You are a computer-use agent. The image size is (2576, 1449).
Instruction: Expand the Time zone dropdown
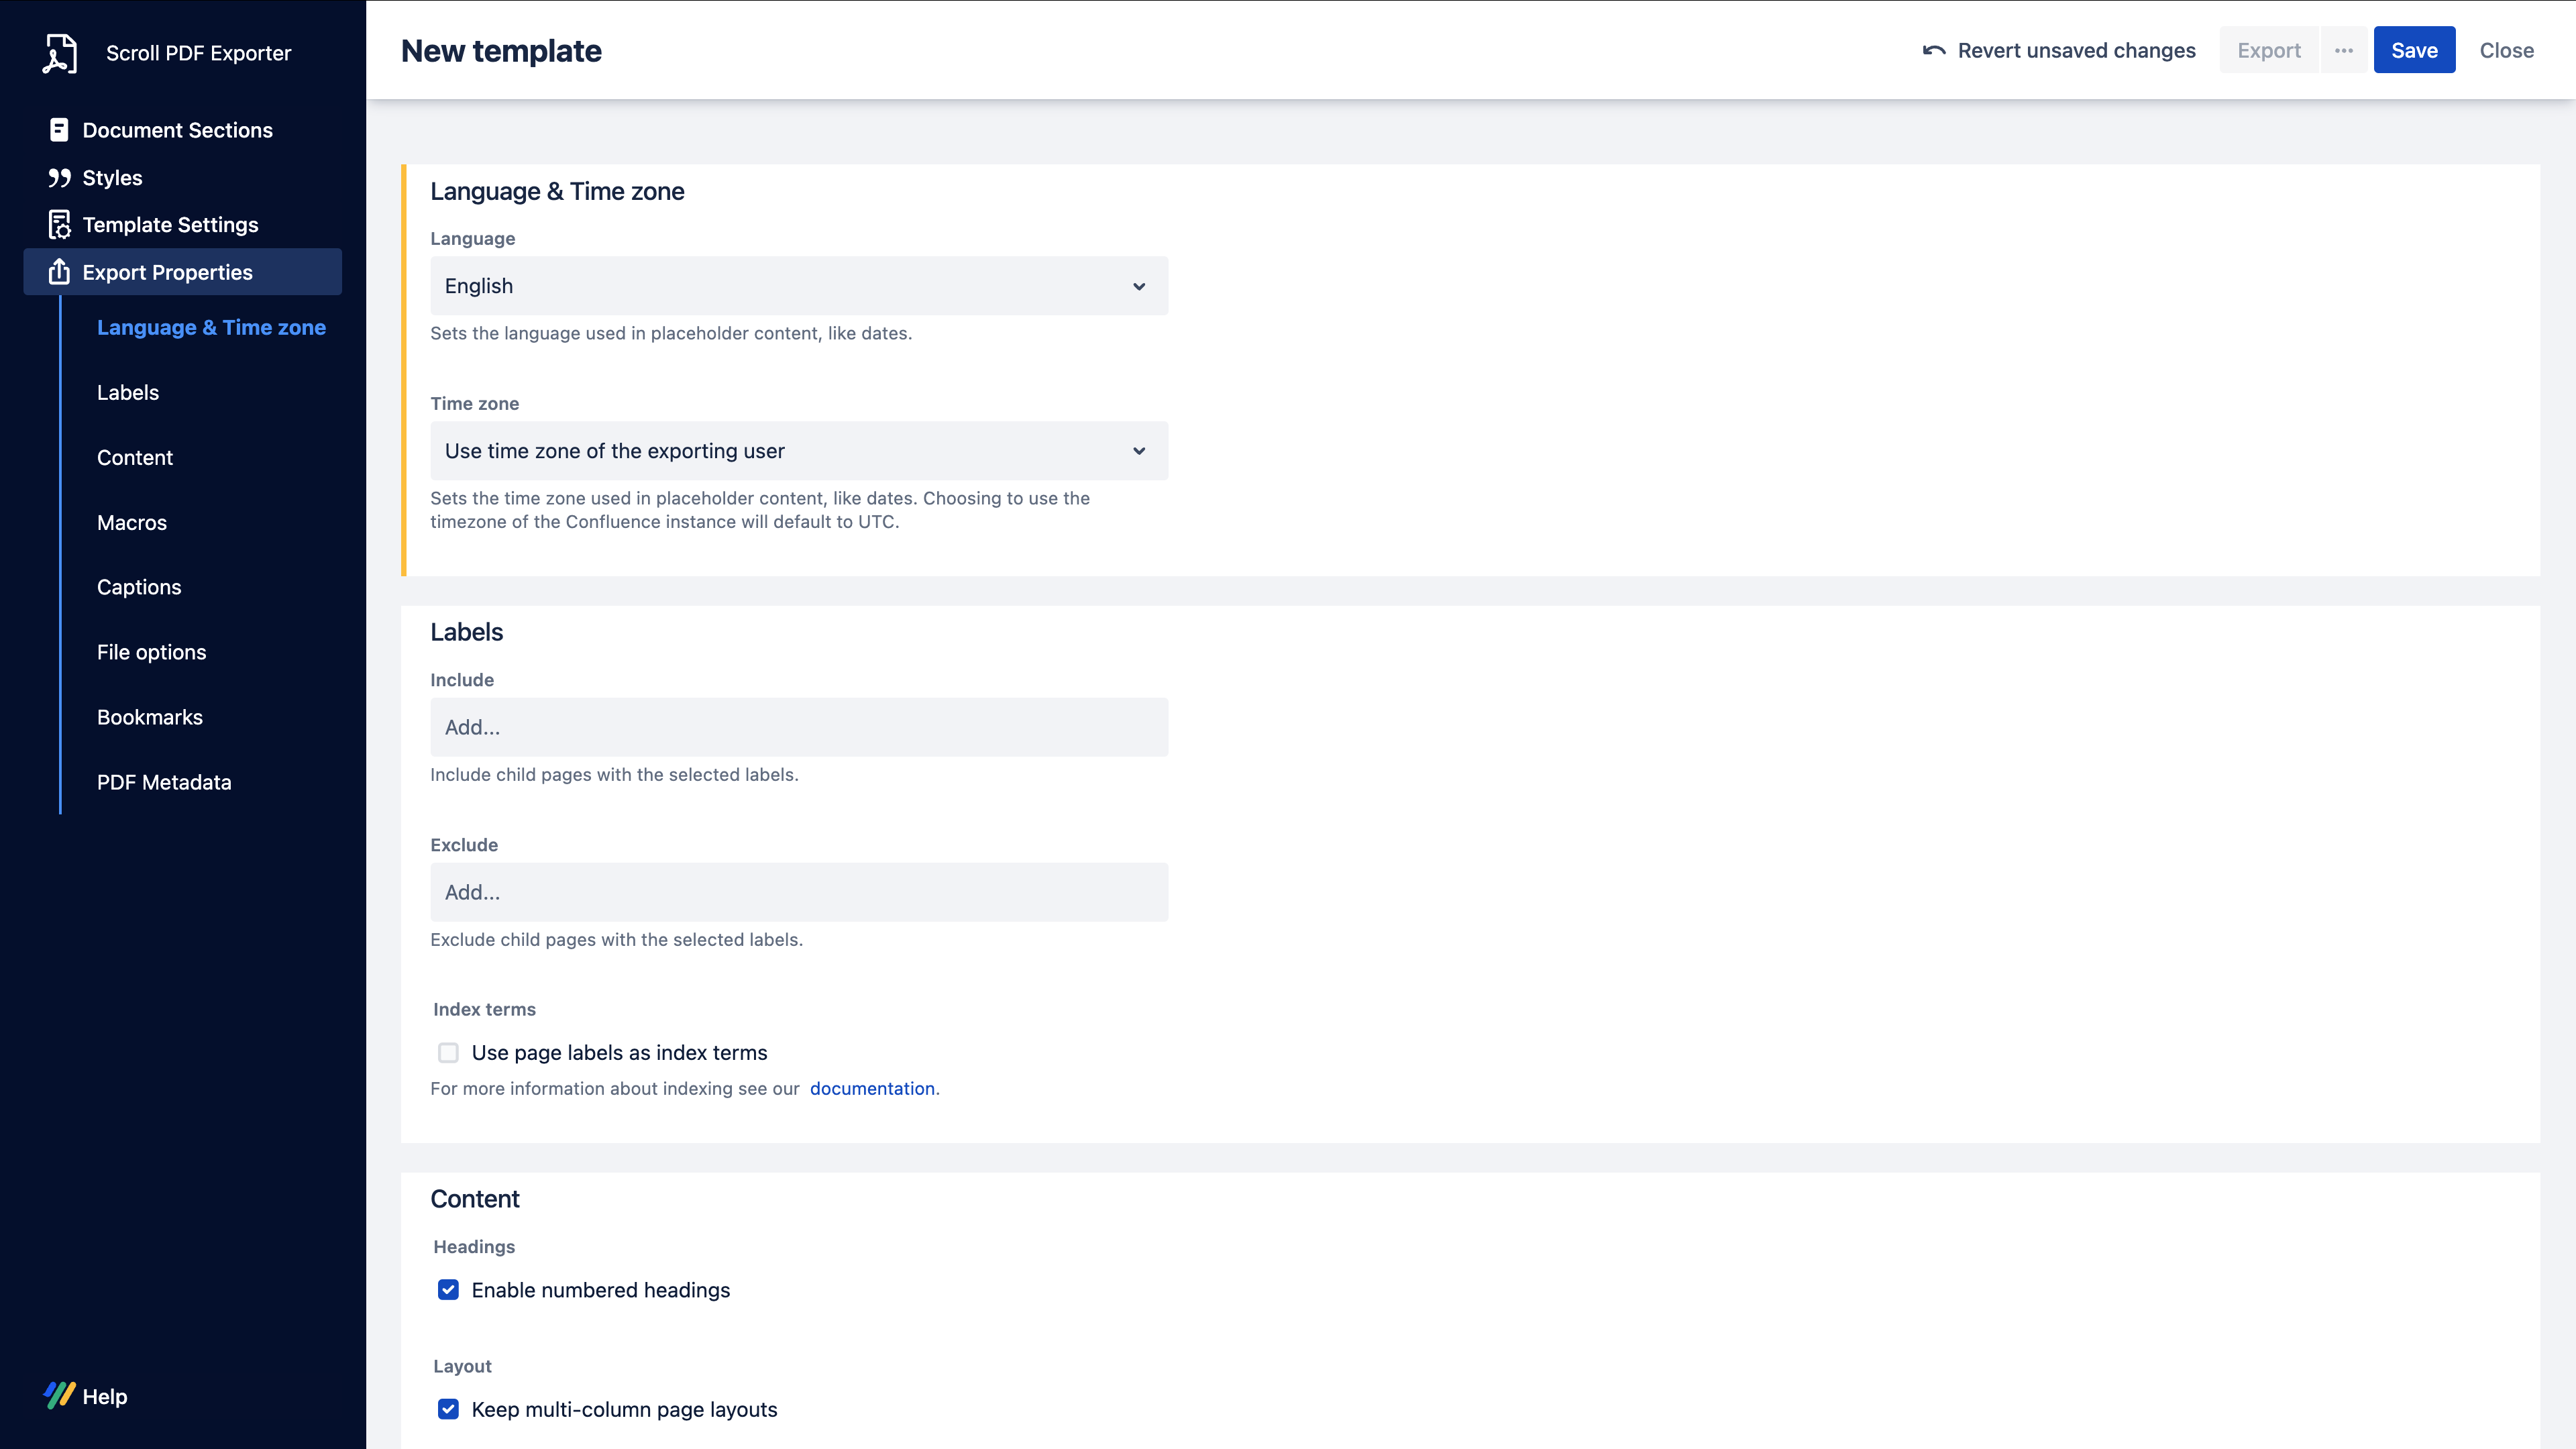click(798, 451)
